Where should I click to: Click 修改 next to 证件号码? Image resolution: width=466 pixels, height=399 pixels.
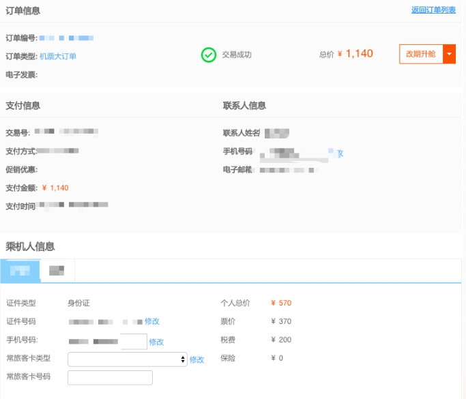pos(151,321)
